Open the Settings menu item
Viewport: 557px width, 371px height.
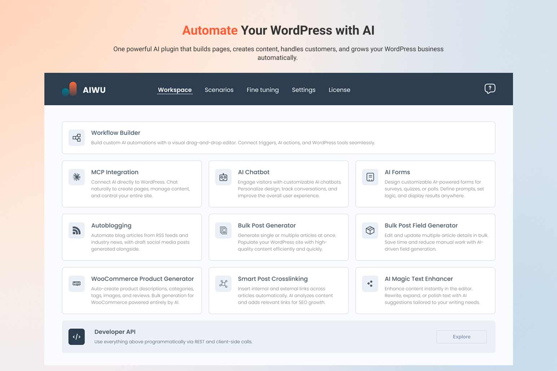point(303,90)
